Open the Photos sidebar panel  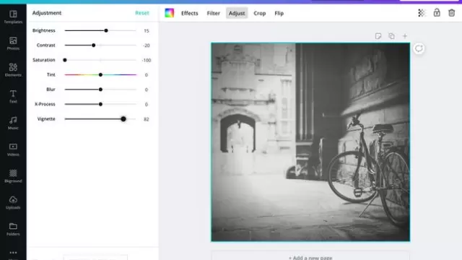[x=13, y=43]
